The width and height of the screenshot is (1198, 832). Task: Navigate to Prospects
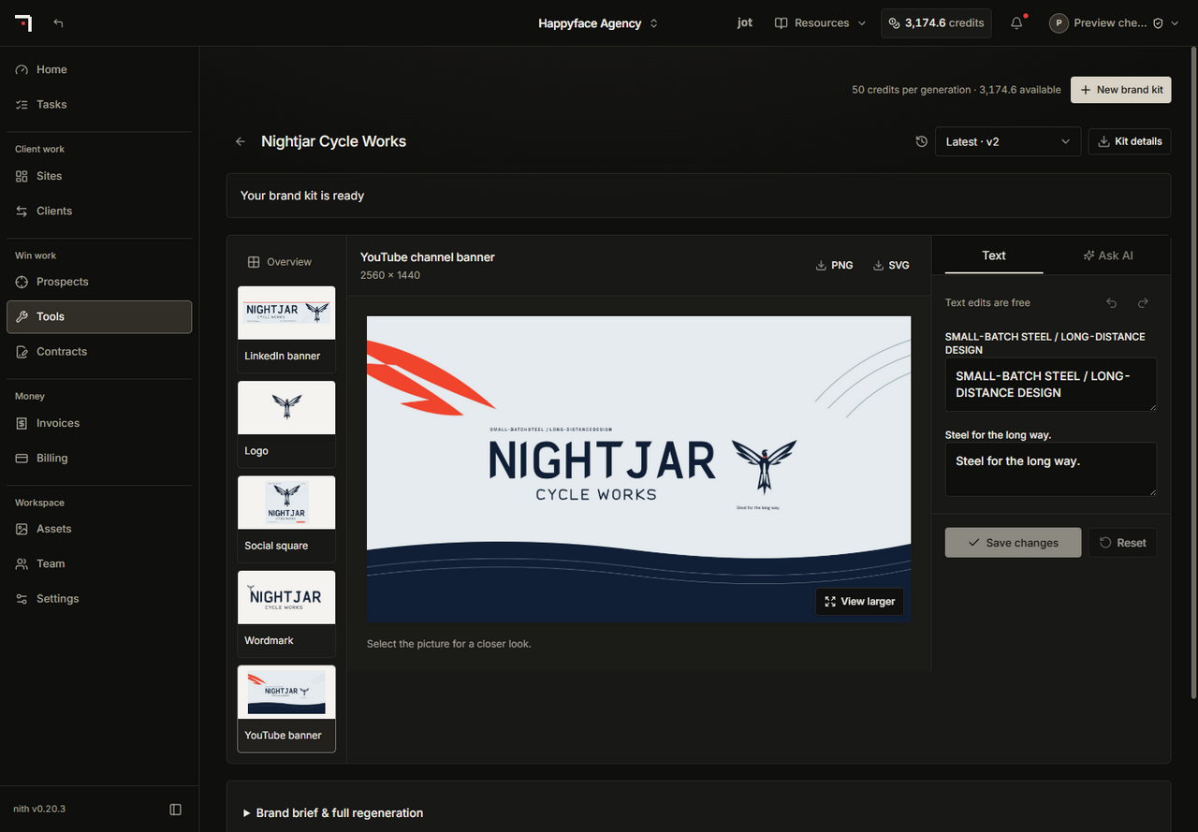[x=99, y=282]
